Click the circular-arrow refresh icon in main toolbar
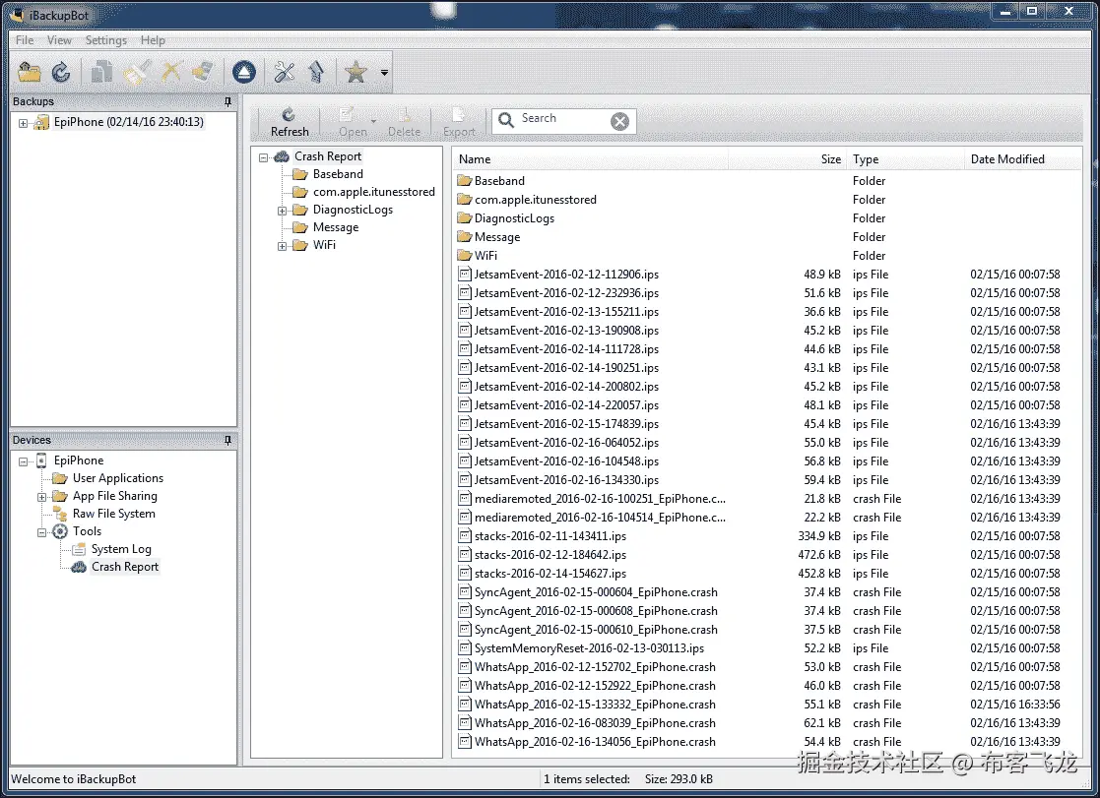1100x798 pixels. tap(62, 72)
